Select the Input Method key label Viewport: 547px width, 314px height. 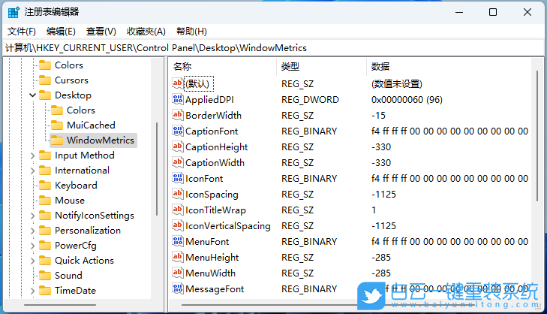coord(85,155)
